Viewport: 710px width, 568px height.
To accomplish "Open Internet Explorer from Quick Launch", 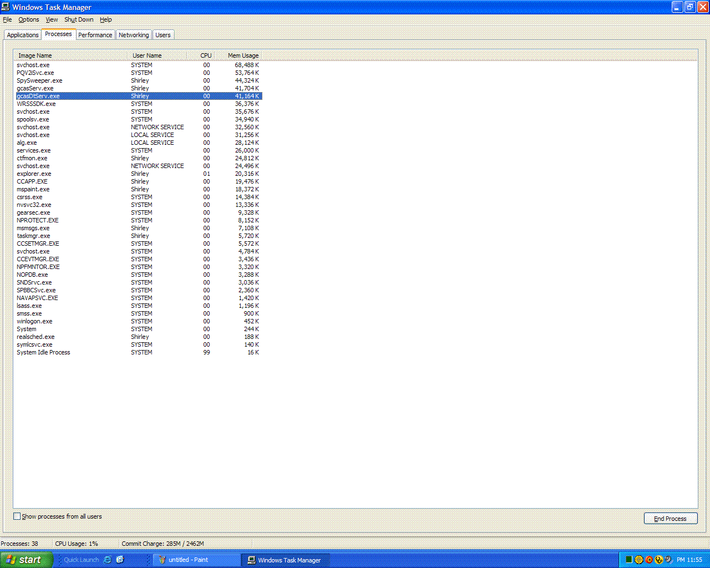I will [108, 560].
